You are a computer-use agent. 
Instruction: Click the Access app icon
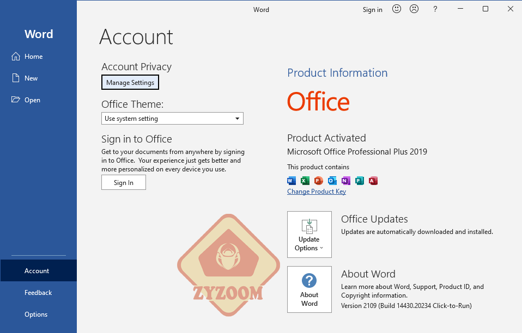coord(373,181)
